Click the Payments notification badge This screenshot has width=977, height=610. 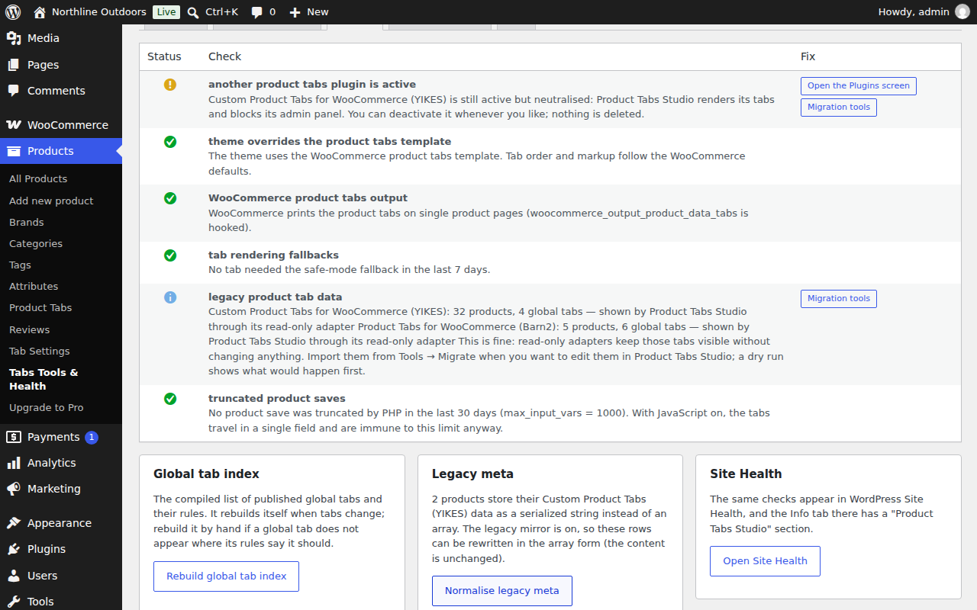pos(92,437)
